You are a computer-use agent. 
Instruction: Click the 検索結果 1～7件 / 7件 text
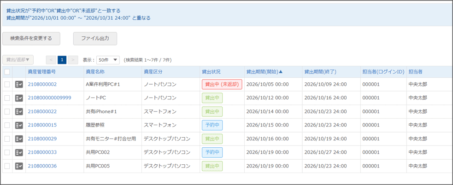[147, 60]
